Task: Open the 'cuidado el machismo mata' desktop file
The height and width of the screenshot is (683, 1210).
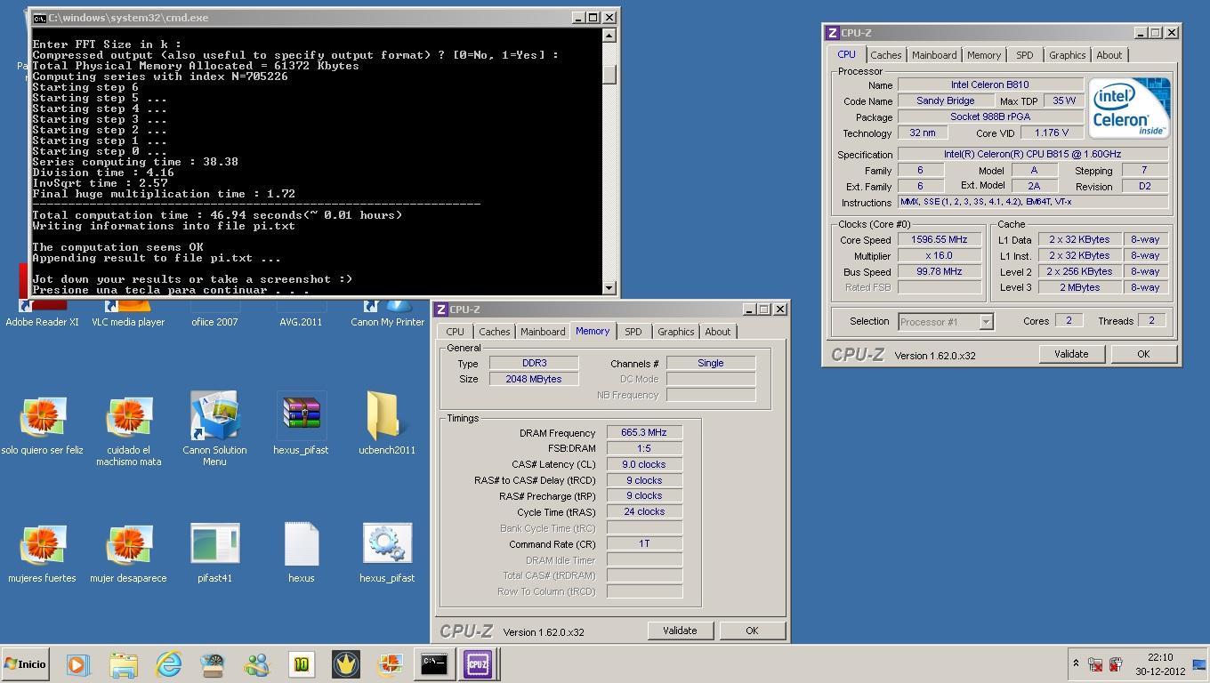Action: click(x=128, y=430)
